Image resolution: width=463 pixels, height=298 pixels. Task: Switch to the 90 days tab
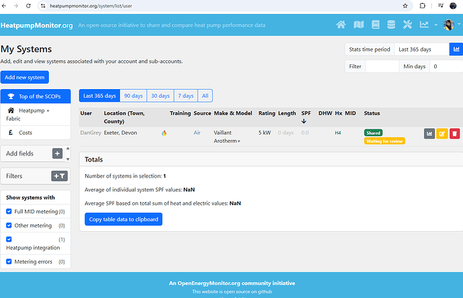point(134,96)
